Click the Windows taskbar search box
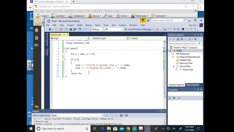 (x=63, y=129)
